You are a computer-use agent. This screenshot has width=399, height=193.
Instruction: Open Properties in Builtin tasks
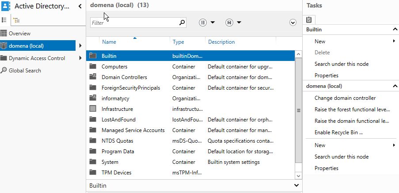(x=327, y=76)
